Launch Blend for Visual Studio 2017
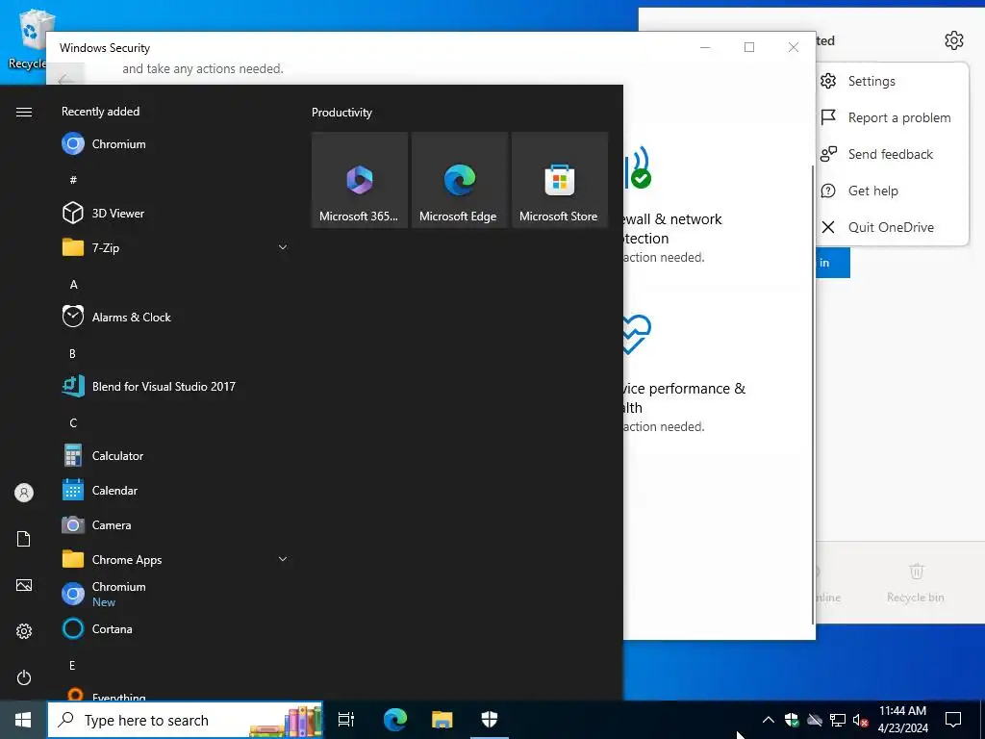 [x=176, y=386]
